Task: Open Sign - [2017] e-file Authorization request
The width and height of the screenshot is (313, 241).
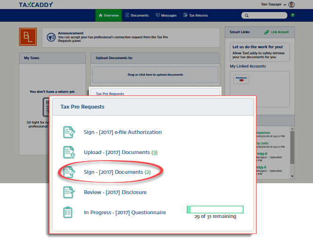Action: point(122,132)
